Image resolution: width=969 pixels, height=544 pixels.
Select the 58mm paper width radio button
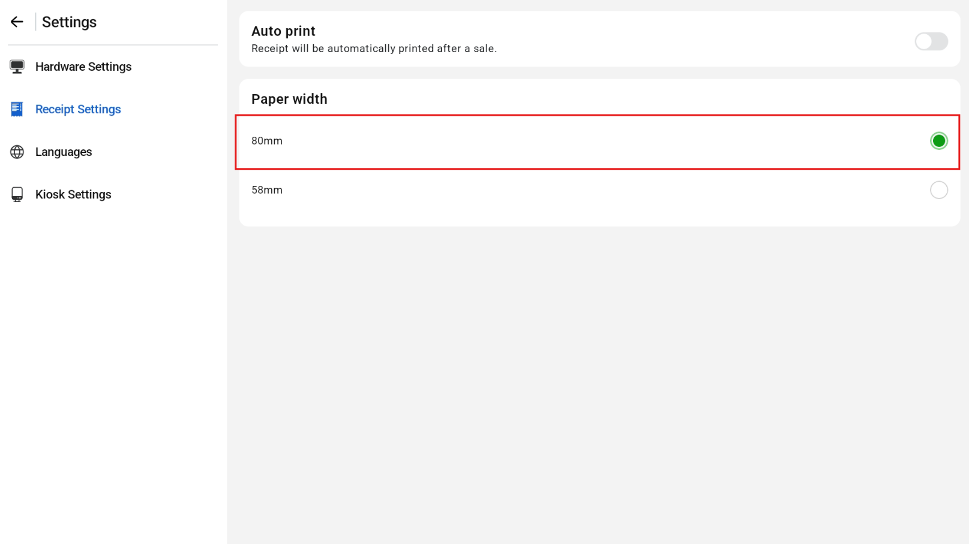pyautogui.click(x=938, y=190)
